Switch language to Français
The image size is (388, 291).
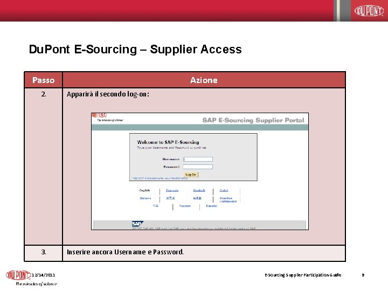tap(172, 190)
